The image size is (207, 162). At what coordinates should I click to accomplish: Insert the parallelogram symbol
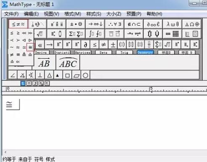click(x=76, y=75)
